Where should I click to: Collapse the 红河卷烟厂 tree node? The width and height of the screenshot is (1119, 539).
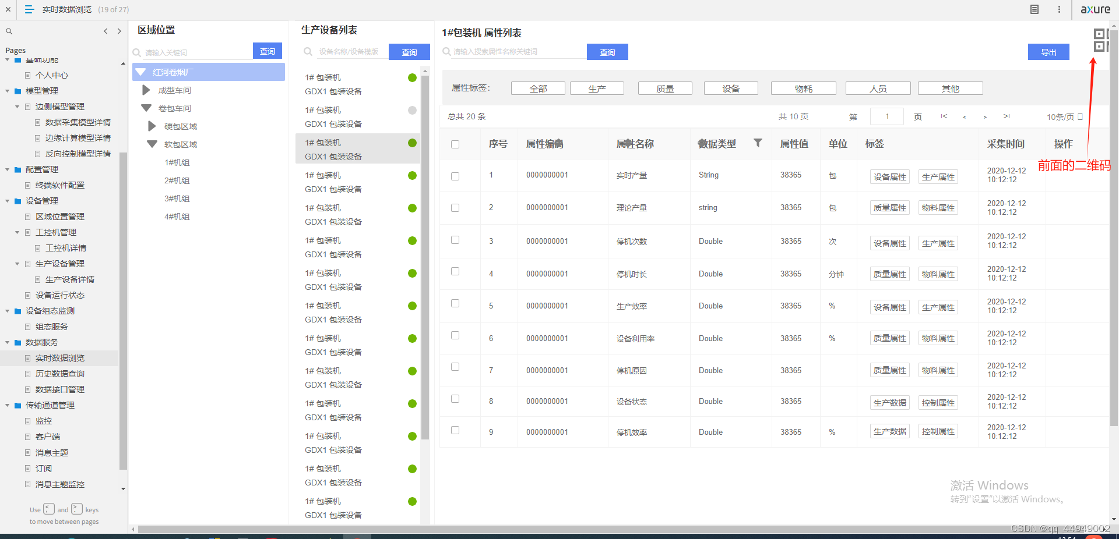point(140,72)
